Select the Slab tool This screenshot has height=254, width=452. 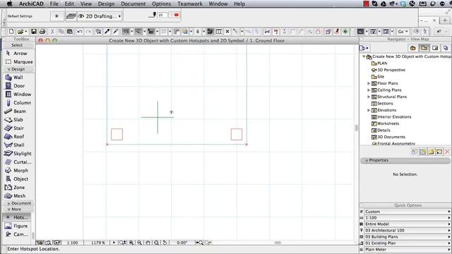[18, 119]
